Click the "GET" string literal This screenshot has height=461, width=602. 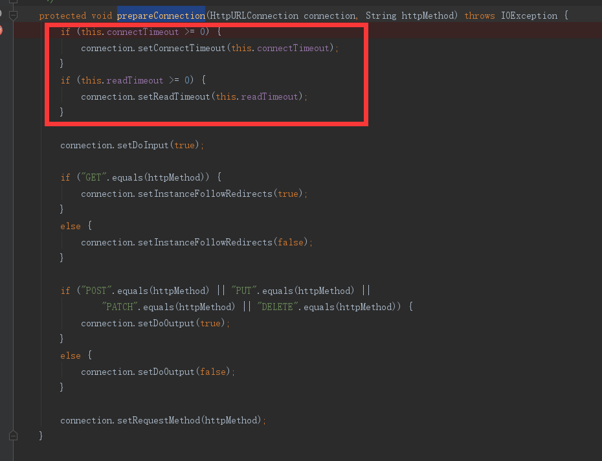pos(93,177)
